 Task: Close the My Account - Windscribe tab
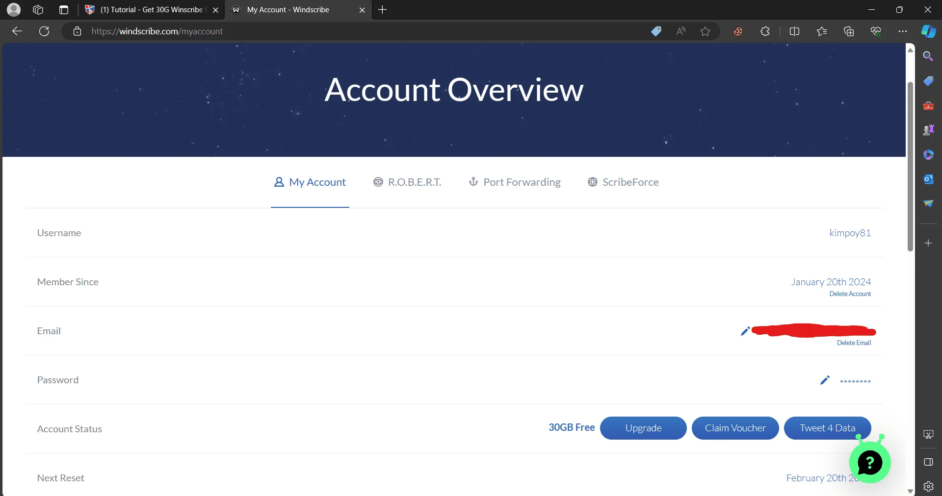pyautogui.click(x=362, y=10)
